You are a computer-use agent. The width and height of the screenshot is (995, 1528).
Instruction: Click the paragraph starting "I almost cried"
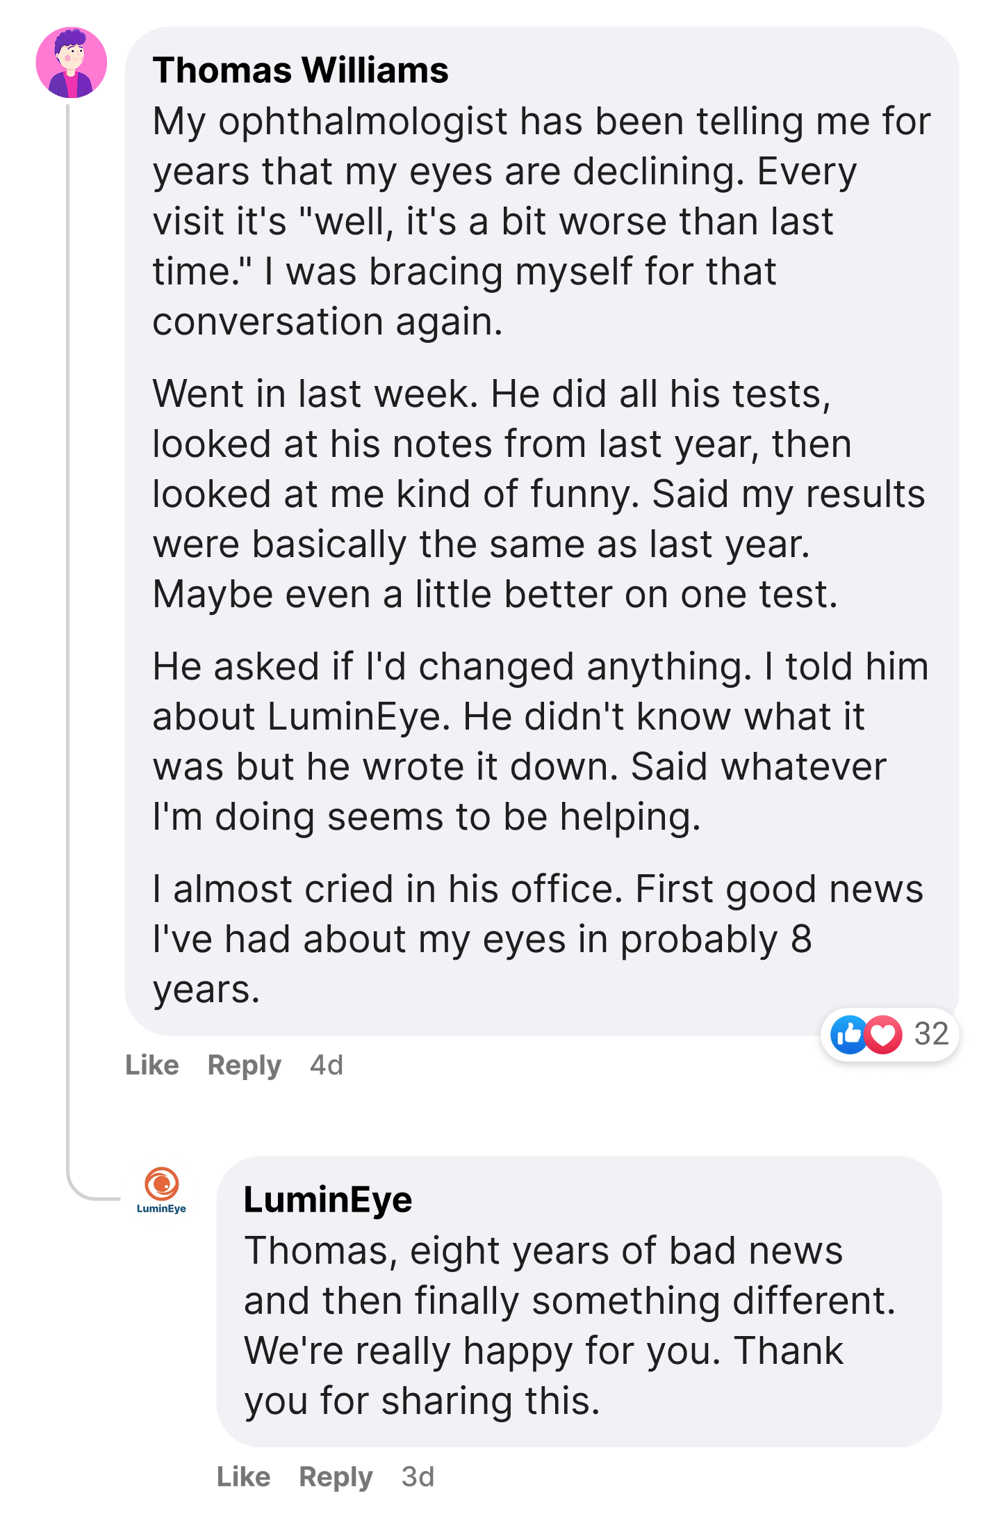(486, 939)
